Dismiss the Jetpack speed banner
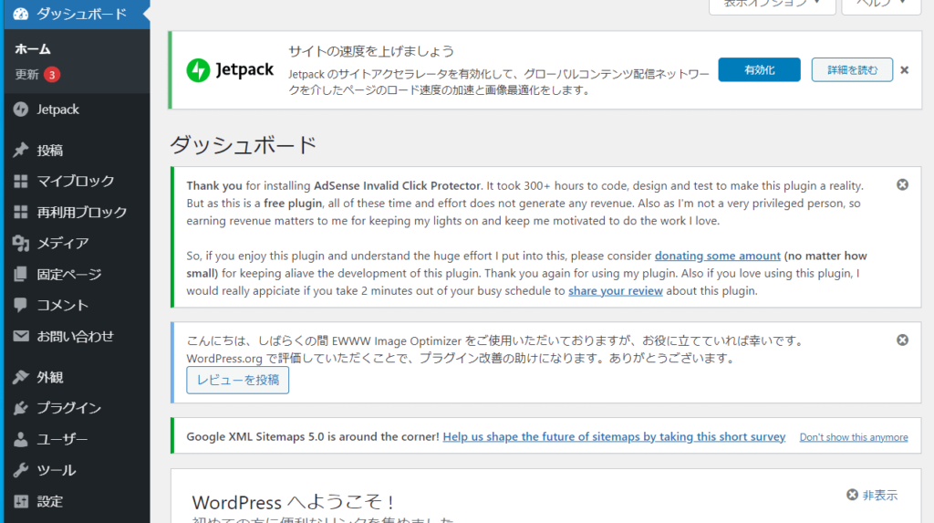Image resolution: width=934 pixels, height=523 pixels. pos(904,70)
